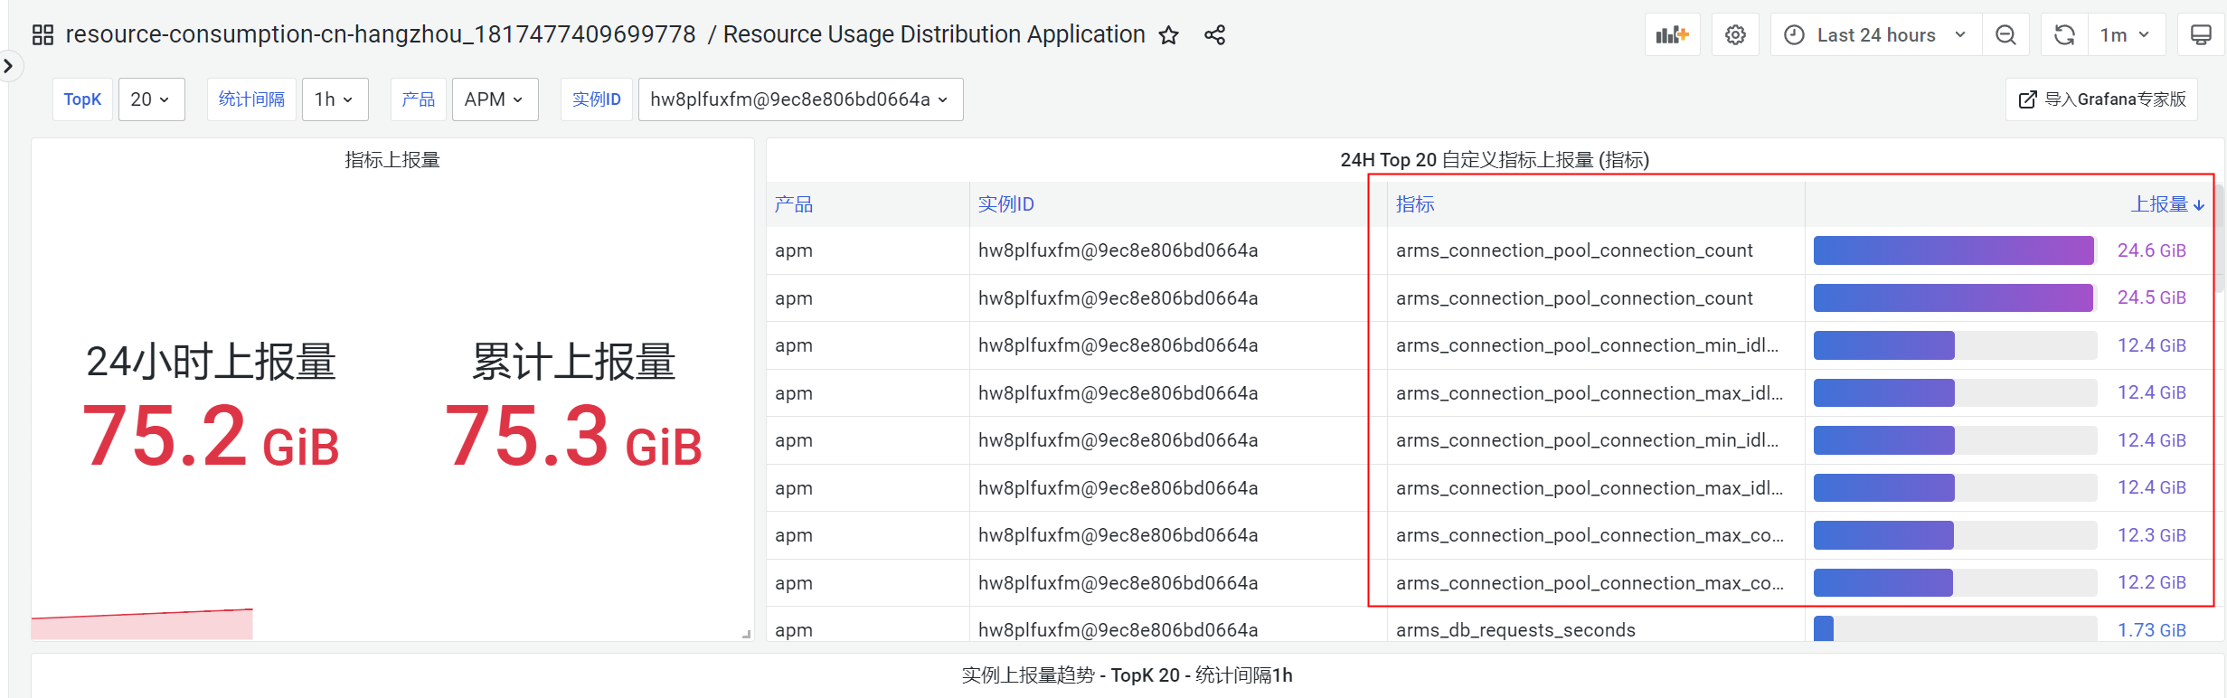
Task: Sort table by 产品 column header
Action: (794, 204)
